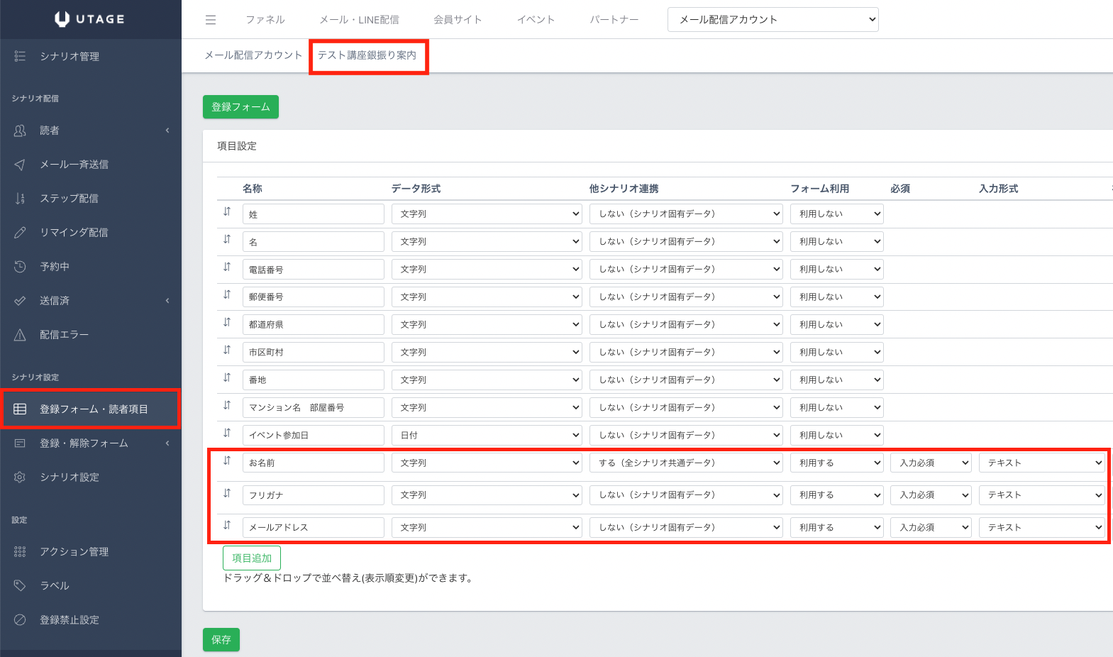Open データ形式 dropdown for イベント参加日 row
This screenshot has height=657, width=1113.
point(486,435)
